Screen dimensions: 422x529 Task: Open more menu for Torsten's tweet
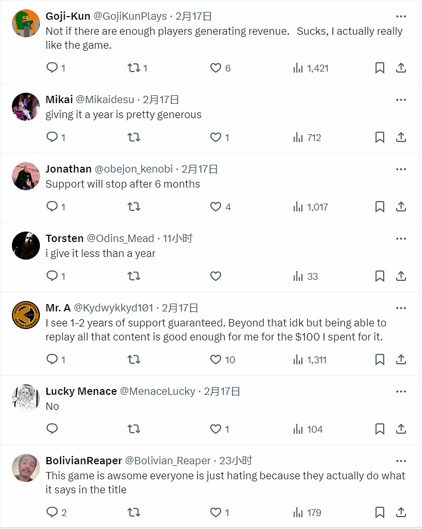[x=401, y=238]
